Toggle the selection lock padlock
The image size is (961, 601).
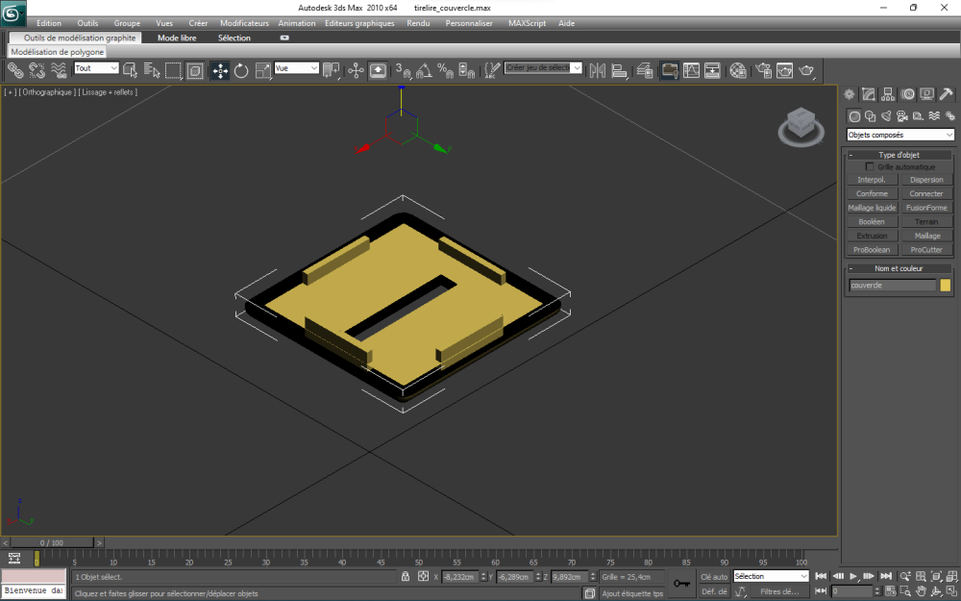406,577
